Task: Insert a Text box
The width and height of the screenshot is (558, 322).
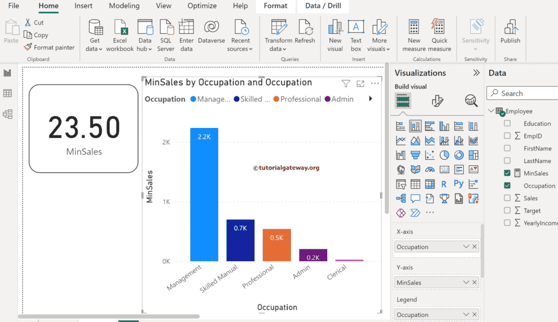Action: (x=356, y=36)
